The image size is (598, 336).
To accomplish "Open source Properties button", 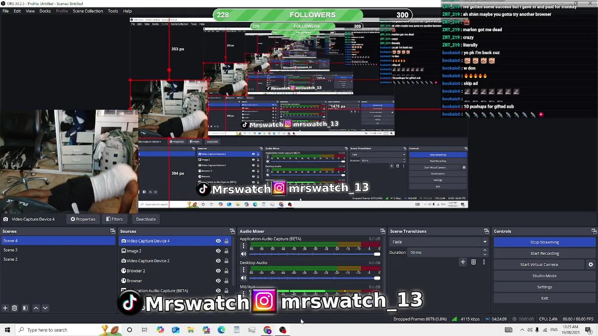I will (83, 219).
